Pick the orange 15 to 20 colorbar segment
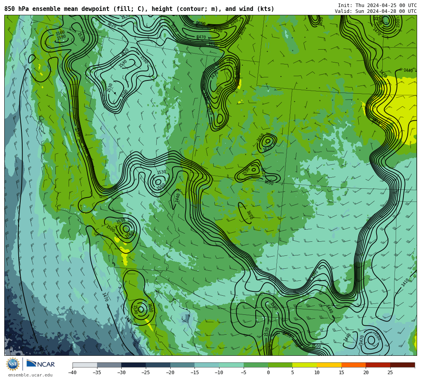This screenshot has height=380, width=421. pos(354,365)
